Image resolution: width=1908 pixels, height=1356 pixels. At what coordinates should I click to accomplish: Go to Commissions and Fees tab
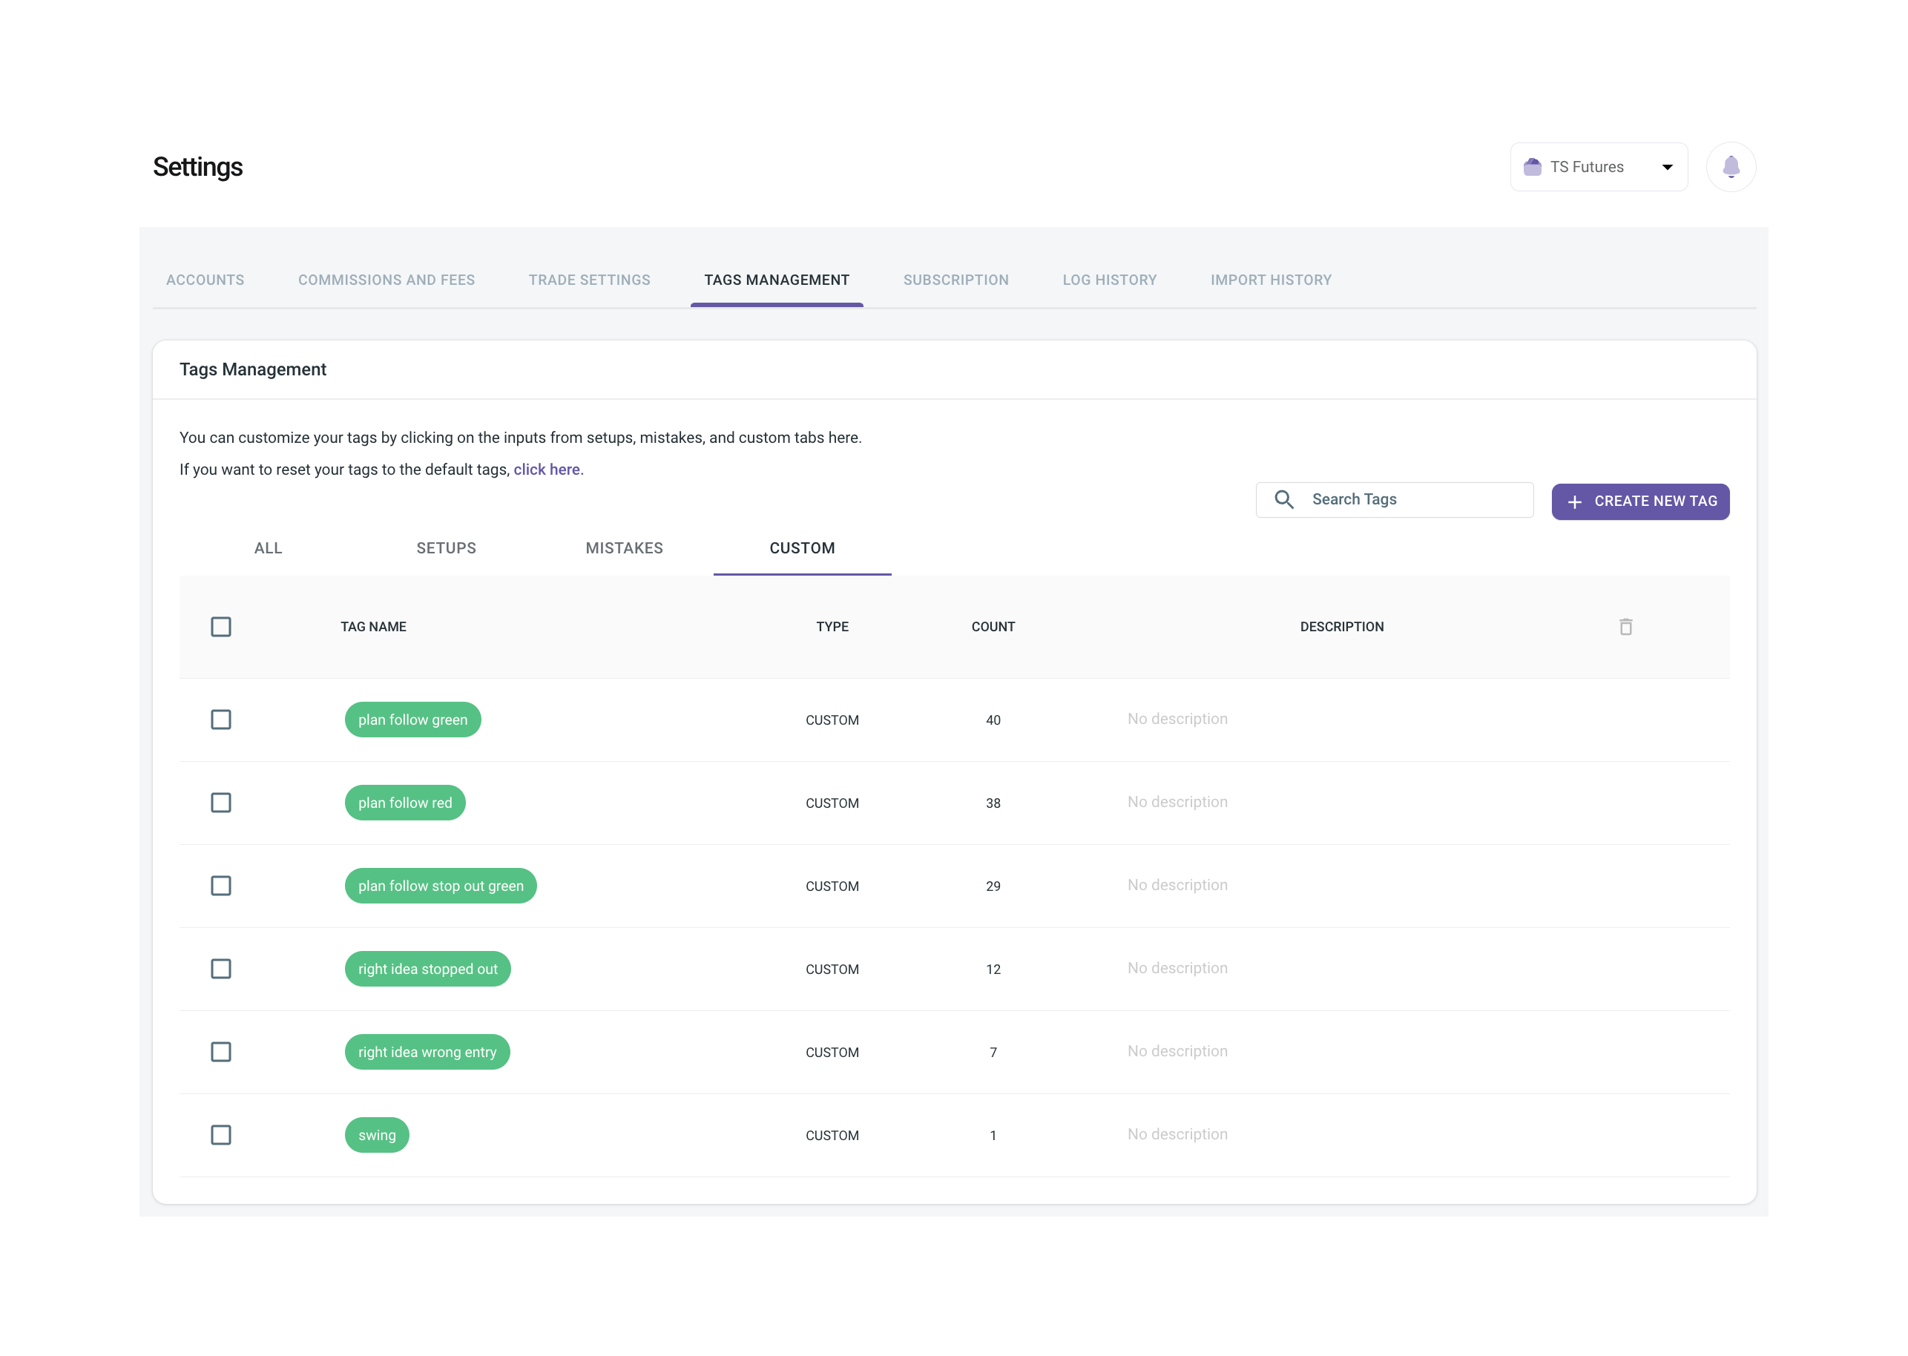pos(386,280)
